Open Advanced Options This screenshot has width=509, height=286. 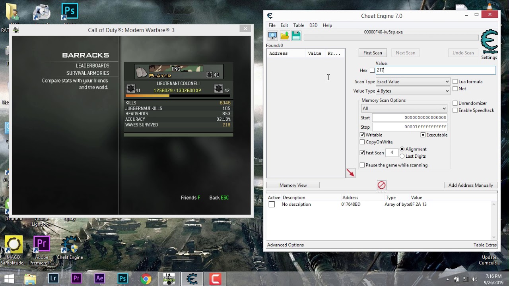[x=286, y=245]
